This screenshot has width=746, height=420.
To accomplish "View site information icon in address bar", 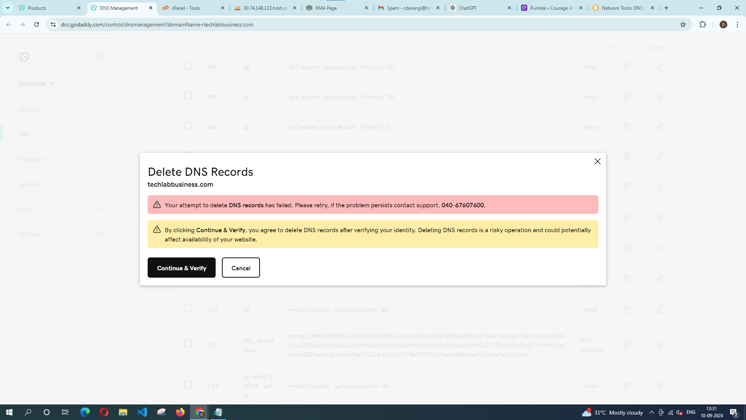I will [53, 24].
